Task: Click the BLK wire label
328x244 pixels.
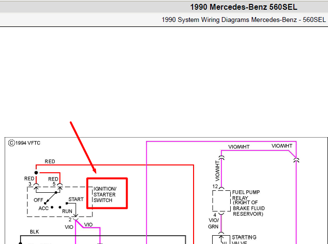Action: click(34, 232)
